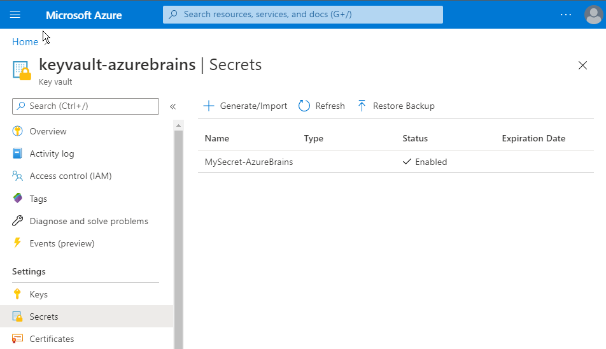Image resolution: width=606 pixels, height=349 pixels.
Task: Click the key vault resource icon
Action: [x=22, y=70]
